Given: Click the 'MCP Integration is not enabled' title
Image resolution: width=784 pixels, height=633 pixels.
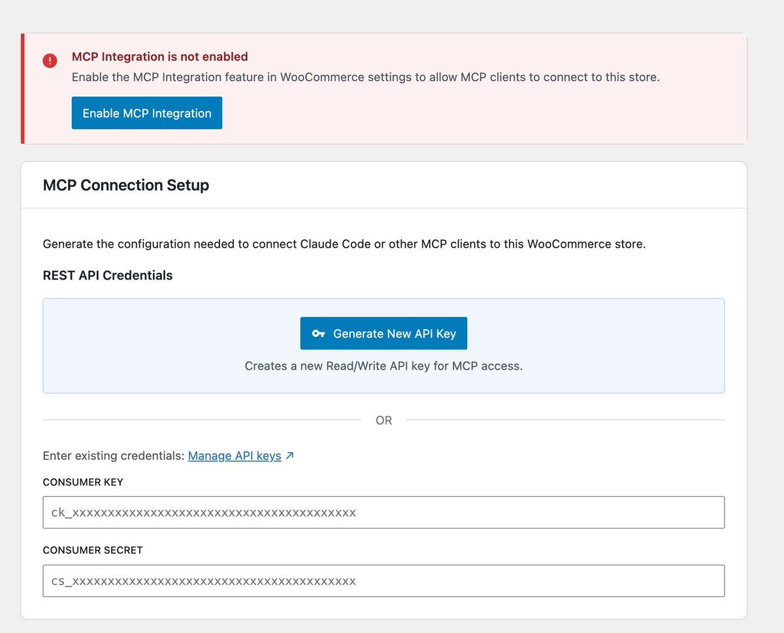Looking at the screenshot, I should 160,57.
